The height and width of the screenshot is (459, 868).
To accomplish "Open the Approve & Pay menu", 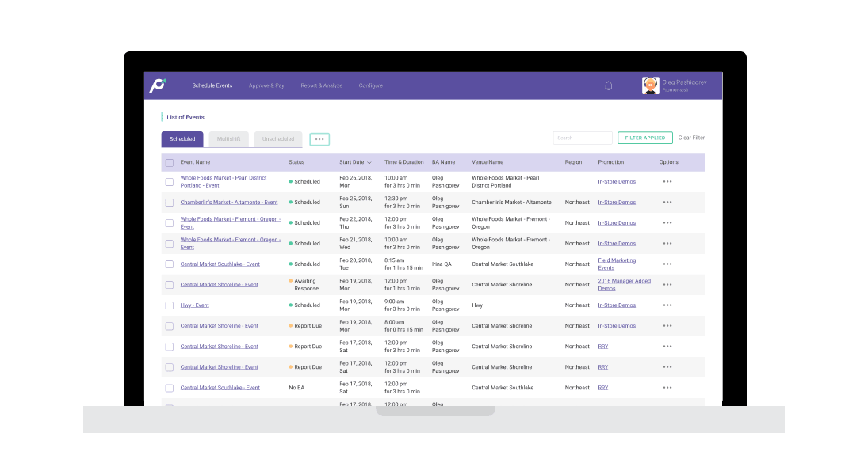I will [266, 85].
